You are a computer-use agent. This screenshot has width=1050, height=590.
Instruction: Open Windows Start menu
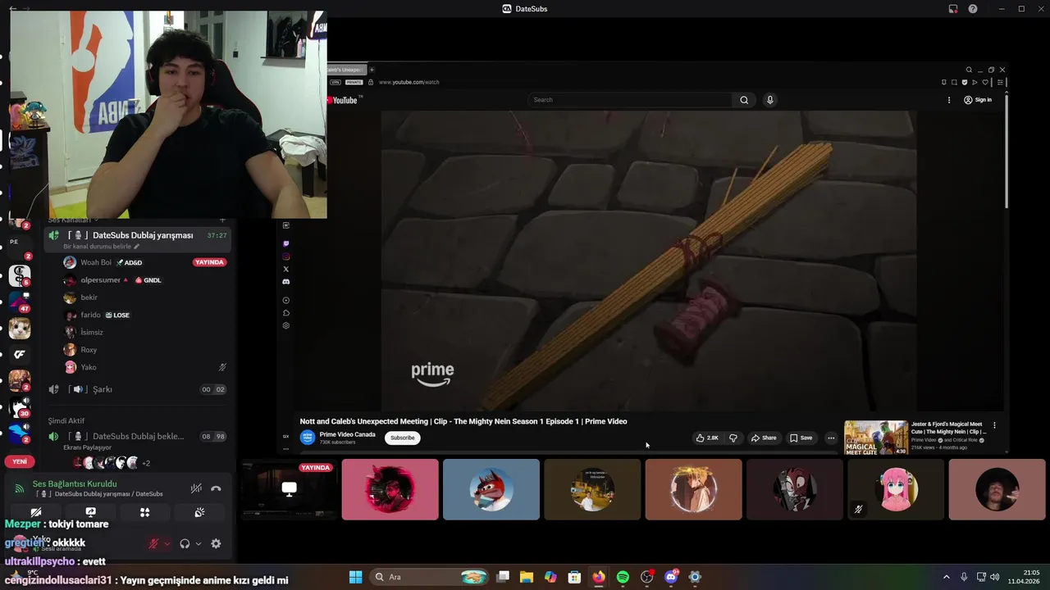[355, 577]
